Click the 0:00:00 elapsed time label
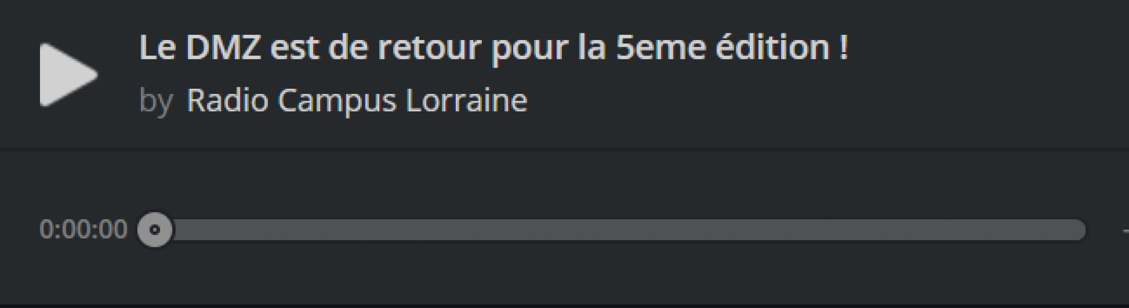 83,229
